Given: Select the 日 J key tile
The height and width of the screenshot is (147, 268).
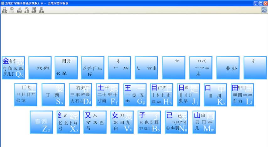Looking at the screenshot, I should (x=188, y=95).
